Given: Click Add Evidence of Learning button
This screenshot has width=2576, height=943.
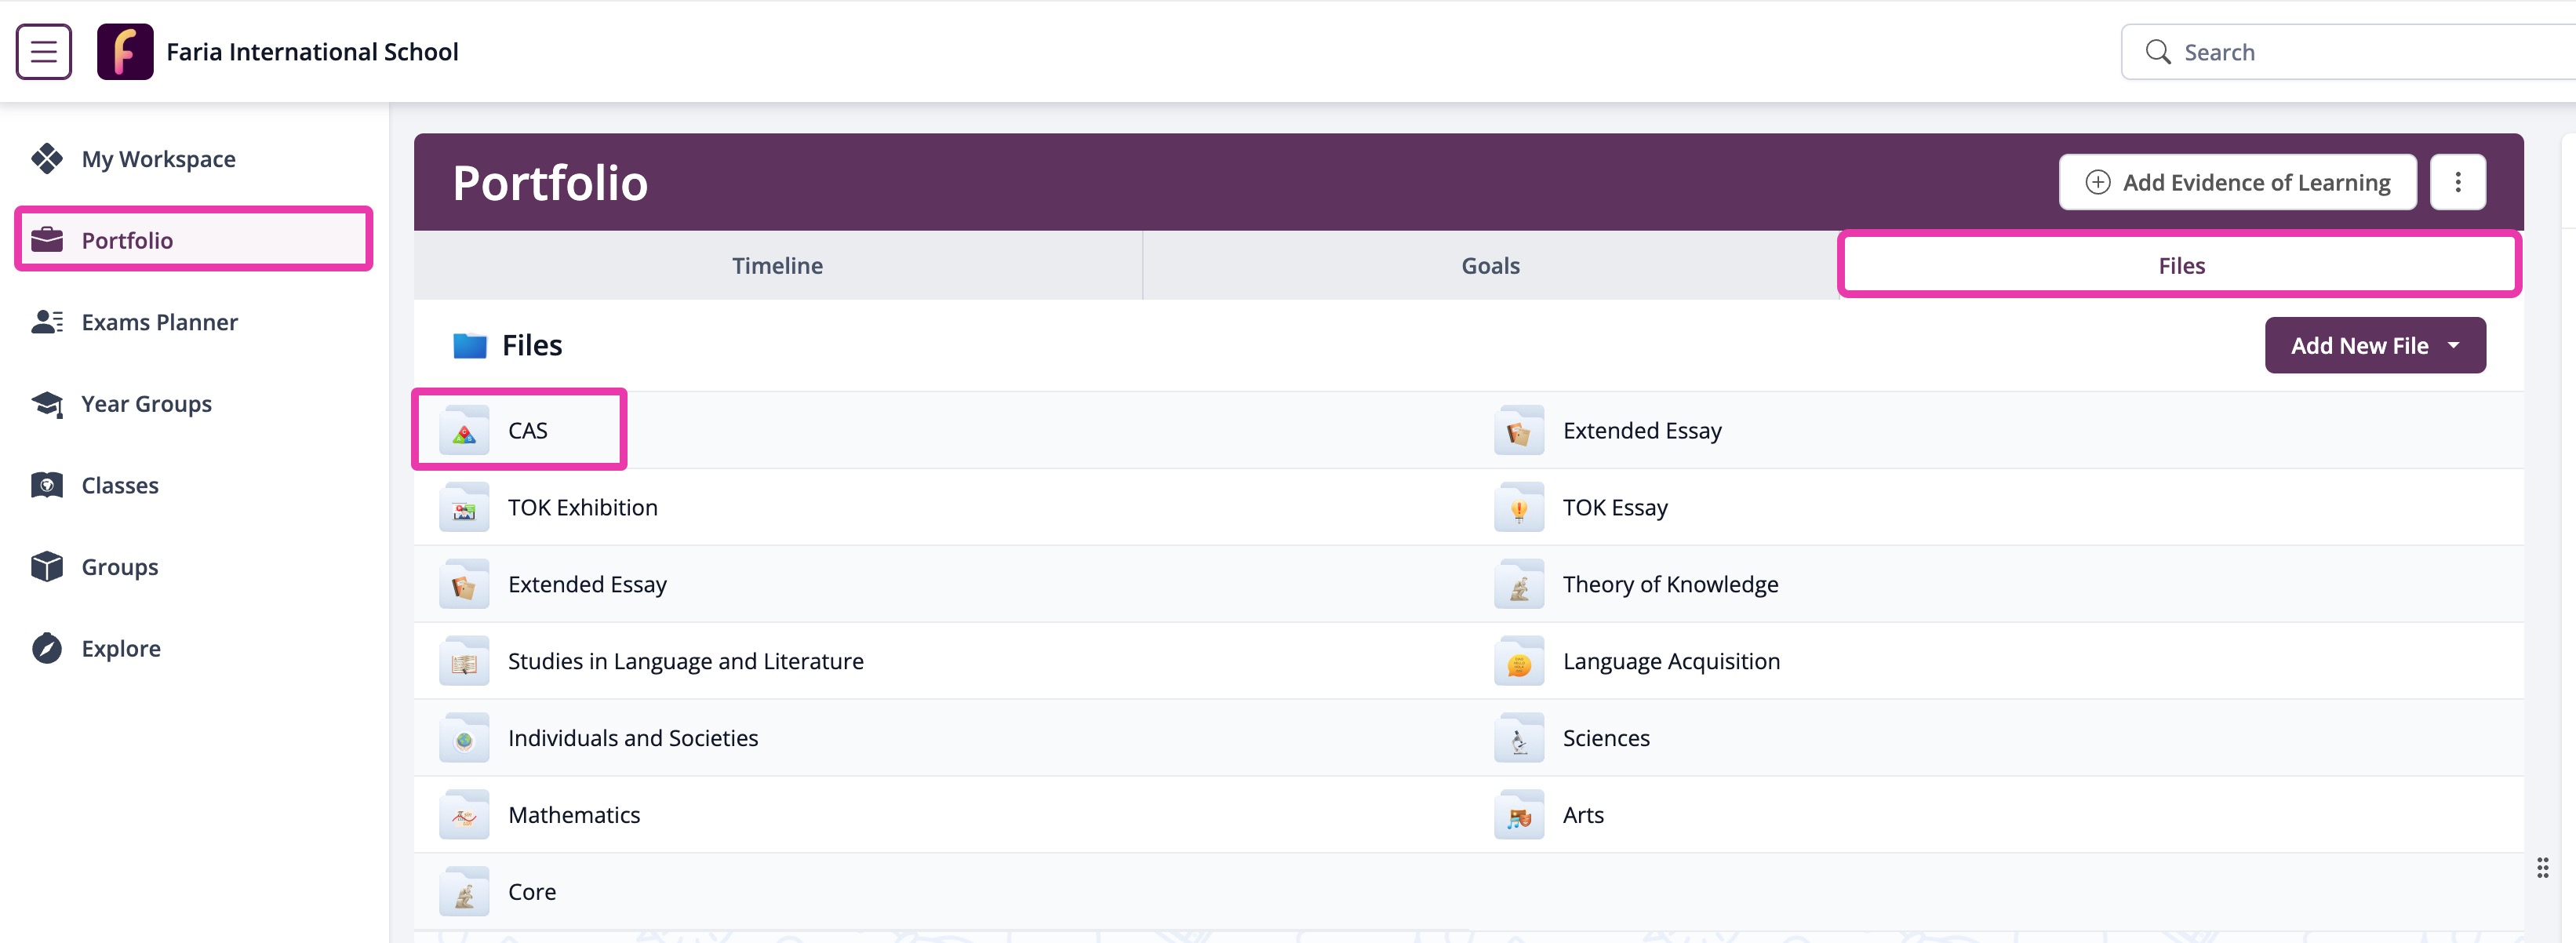Looking at the screenshot, I should [x=2237, y=182].
